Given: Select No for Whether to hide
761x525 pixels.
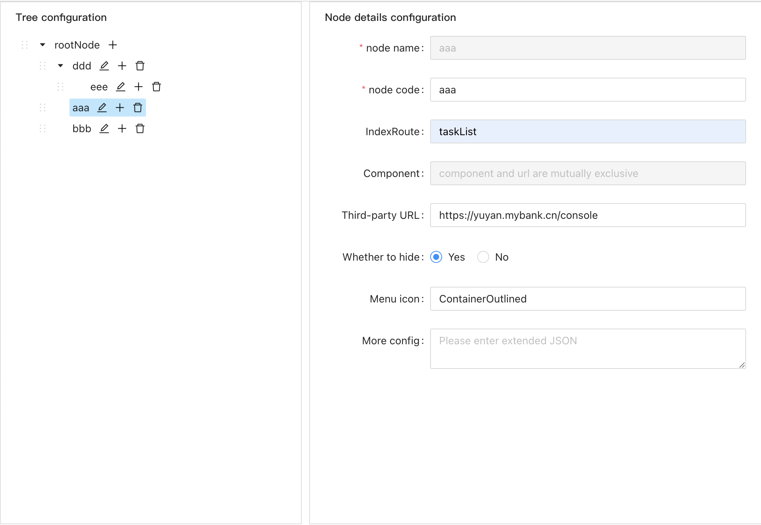Looking at the screenshot, I should 483,257.
